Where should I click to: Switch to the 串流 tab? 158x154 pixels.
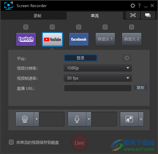95,16
